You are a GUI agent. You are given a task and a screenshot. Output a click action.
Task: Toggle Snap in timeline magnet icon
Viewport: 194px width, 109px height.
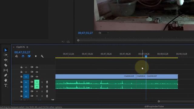pos(23,56)
